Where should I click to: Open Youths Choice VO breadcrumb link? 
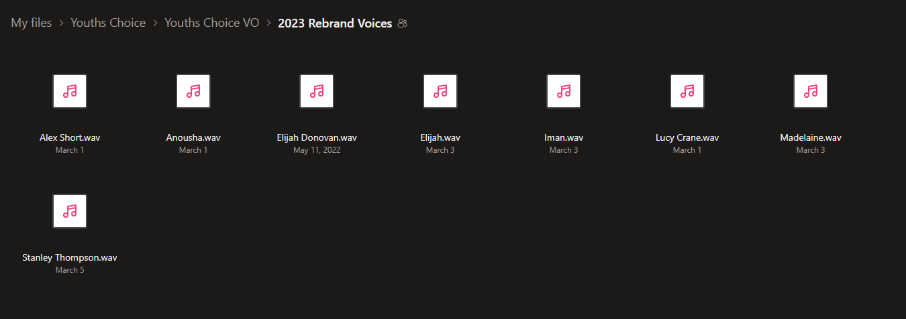[x=211, y=23]
